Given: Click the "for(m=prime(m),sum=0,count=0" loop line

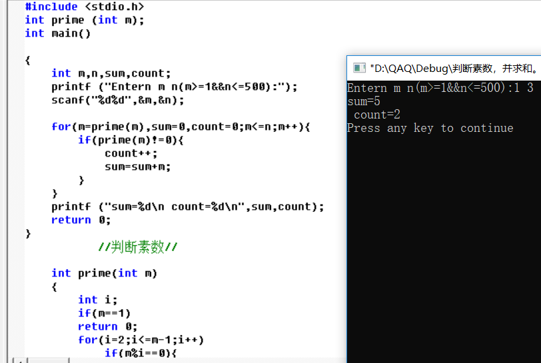Looking at the screenshot, I should 181,127.
